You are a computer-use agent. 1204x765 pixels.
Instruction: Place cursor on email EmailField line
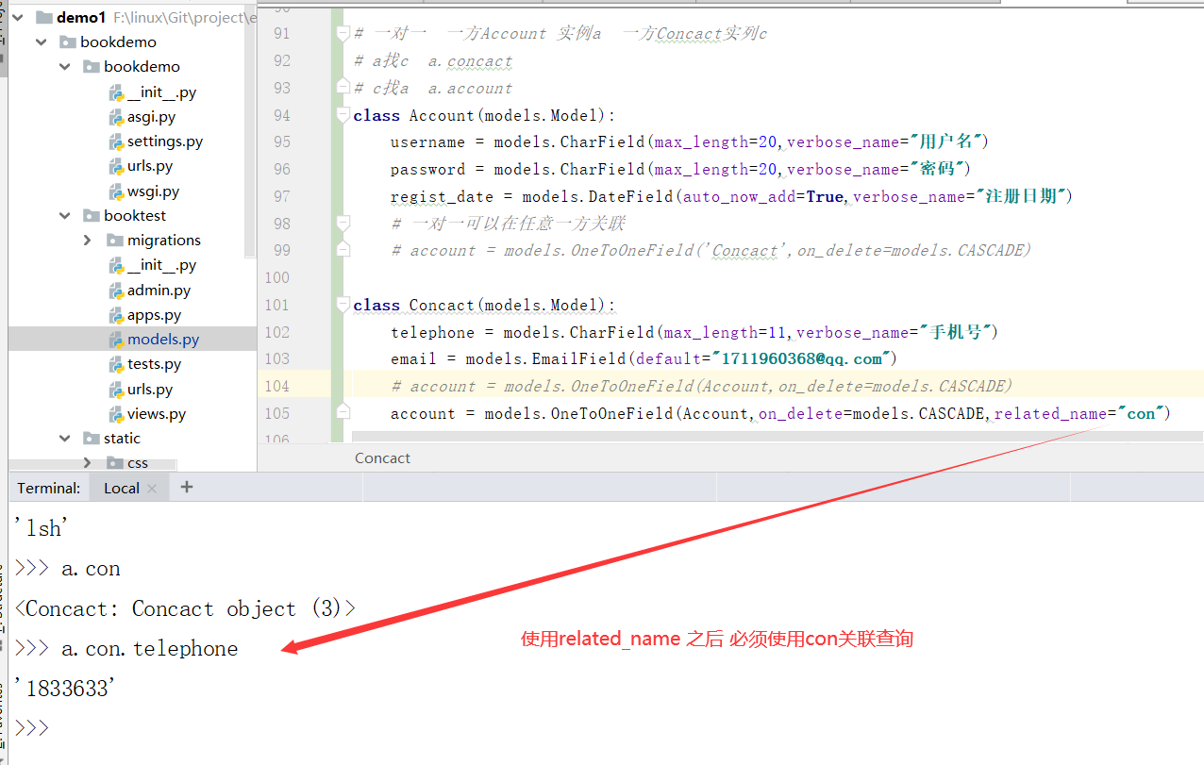pos(644,358)
